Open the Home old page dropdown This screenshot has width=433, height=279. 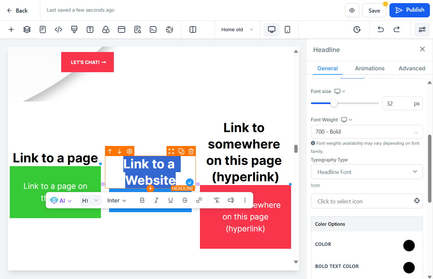(x=237, y=30)
